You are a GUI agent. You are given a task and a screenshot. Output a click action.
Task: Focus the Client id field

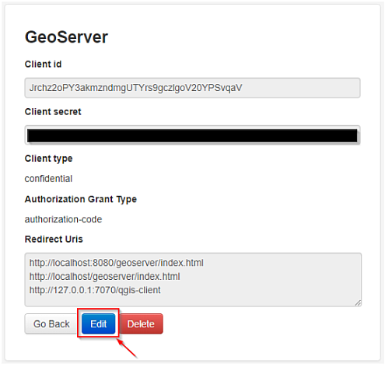pos(192,88)
